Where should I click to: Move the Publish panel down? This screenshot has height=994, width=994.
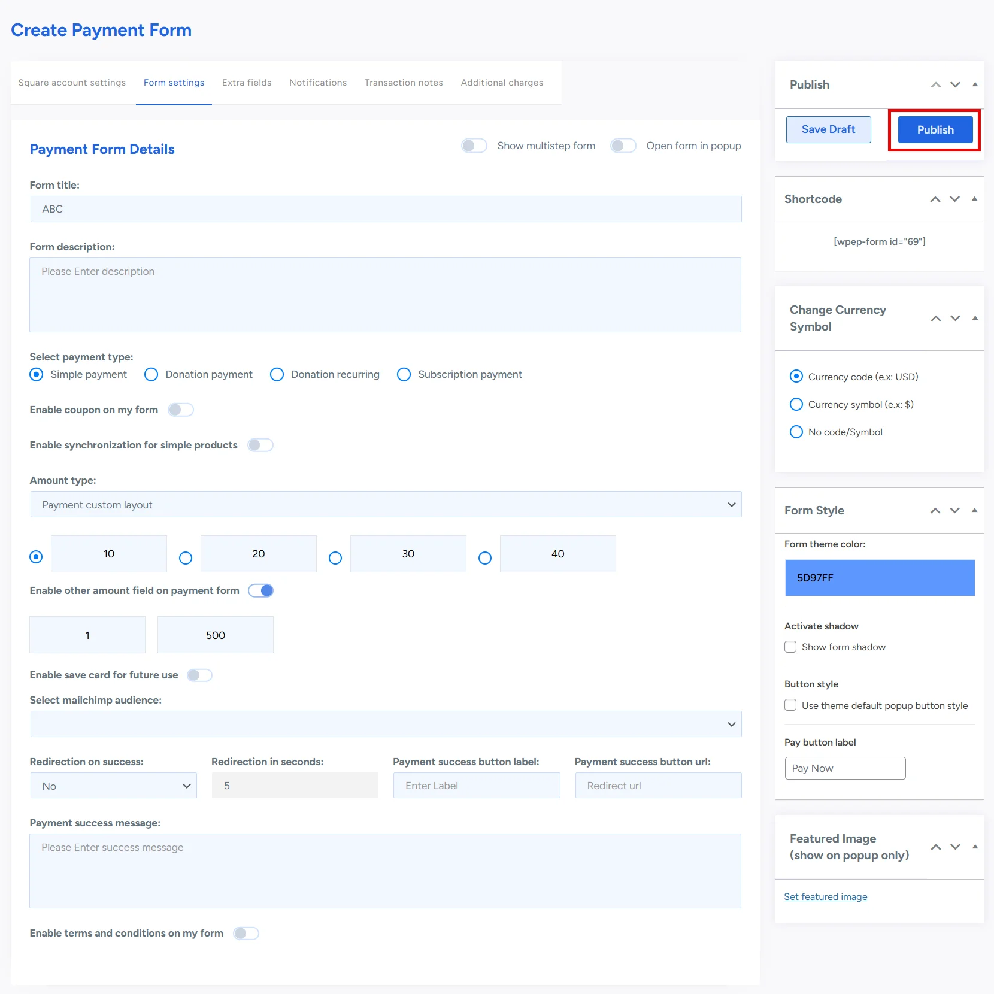tap(955, 85)
